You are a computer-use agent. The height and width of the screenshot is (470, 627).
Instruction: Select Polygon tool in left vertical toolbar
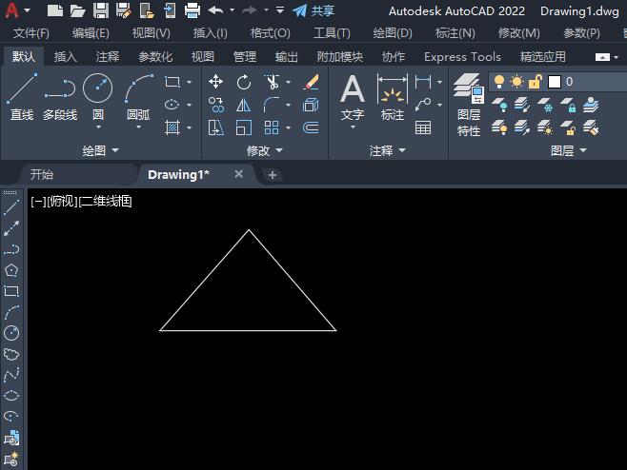(x=11, y=270)
